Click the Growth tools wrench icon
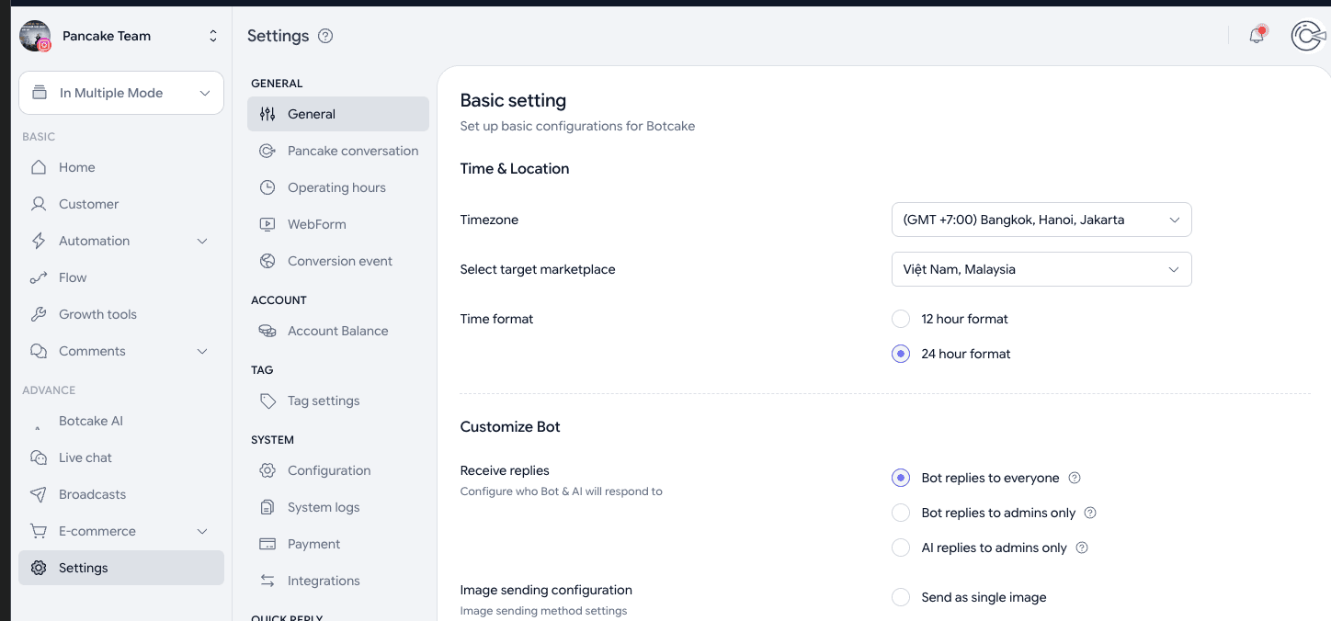This screenshot has height=621, width=1331. [39, 314]
